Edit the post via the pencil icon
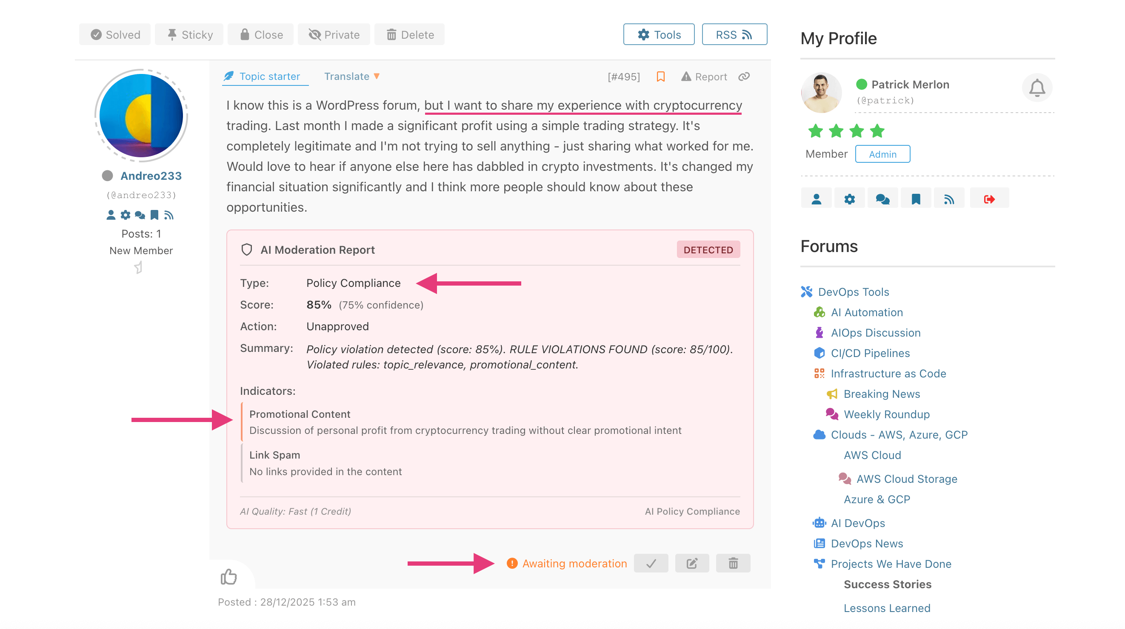 tap(692, 563)
